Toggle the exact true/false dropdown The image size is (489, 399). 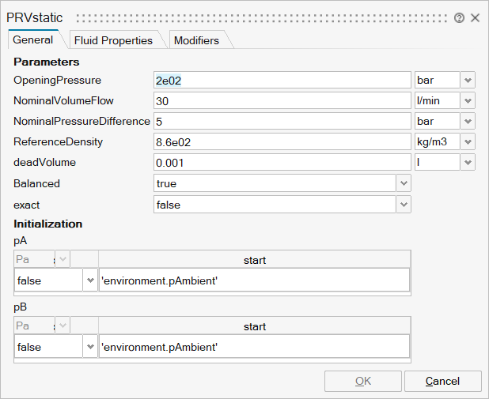click(404, 204)
